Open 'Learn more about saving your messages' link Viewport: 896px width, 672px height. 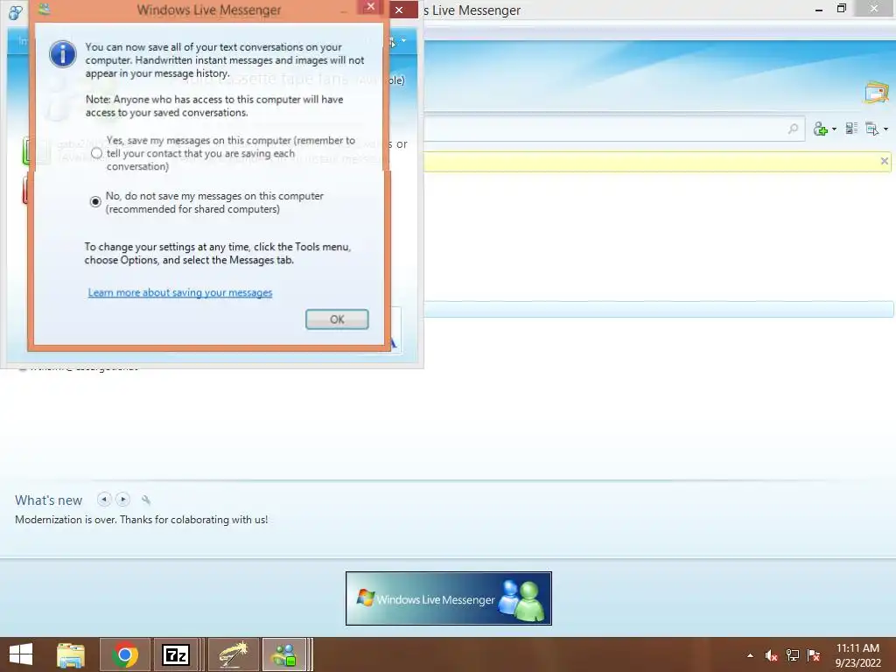(x=180, y=292)
